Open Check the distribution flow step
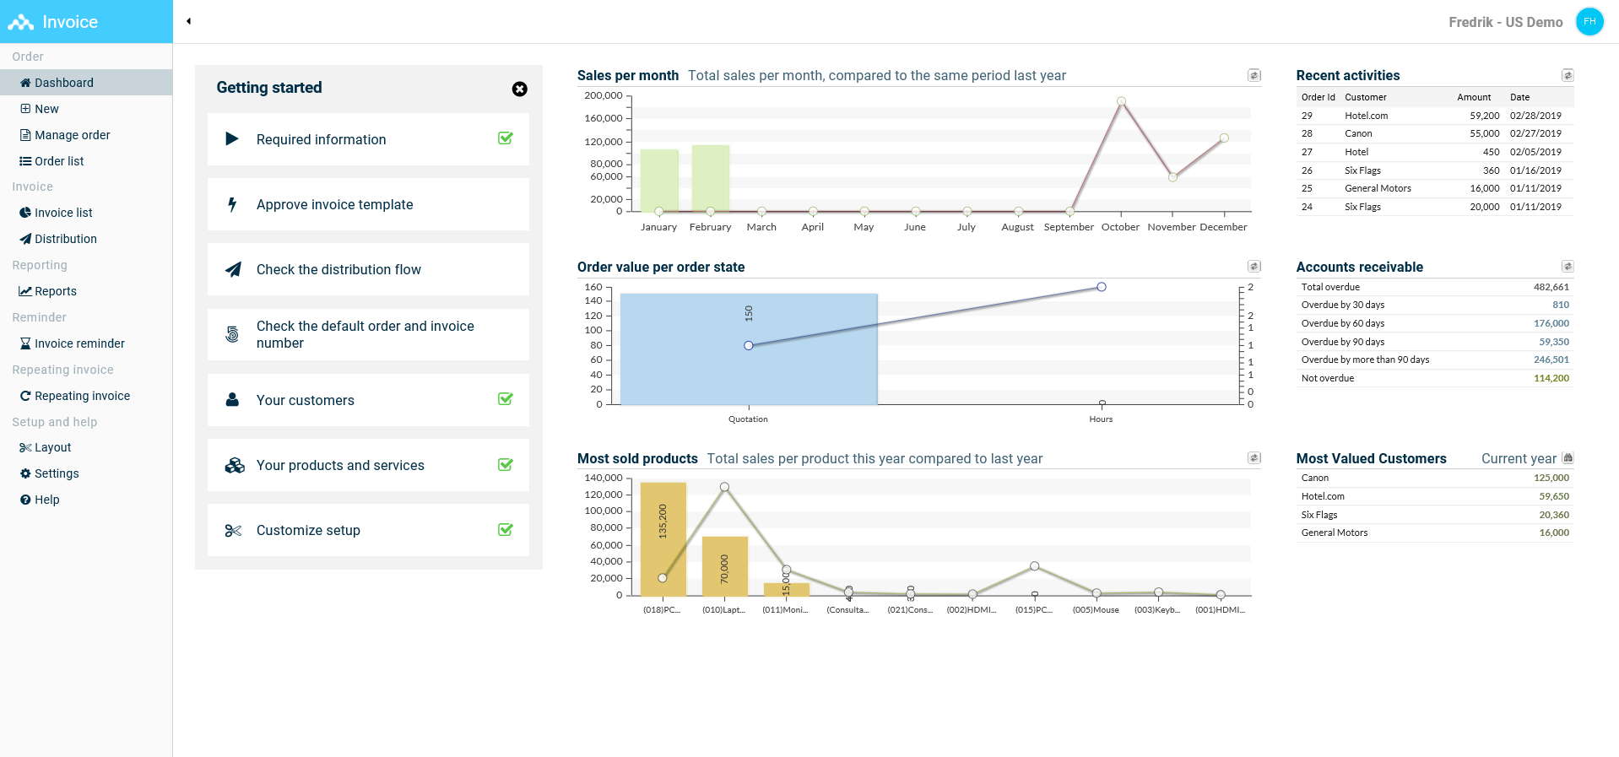The width and height of the screenshot is (1619, 757). click(x=368, y=269)
